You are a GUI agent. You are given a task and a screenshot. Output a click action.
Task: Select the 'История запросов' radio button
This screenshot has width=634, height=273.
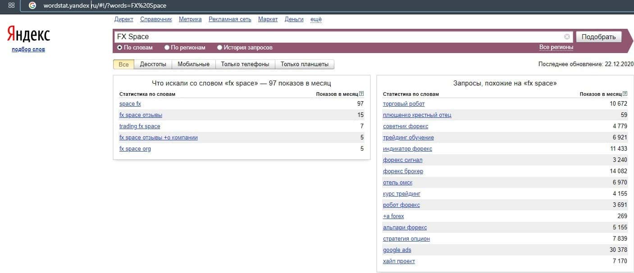220,47
